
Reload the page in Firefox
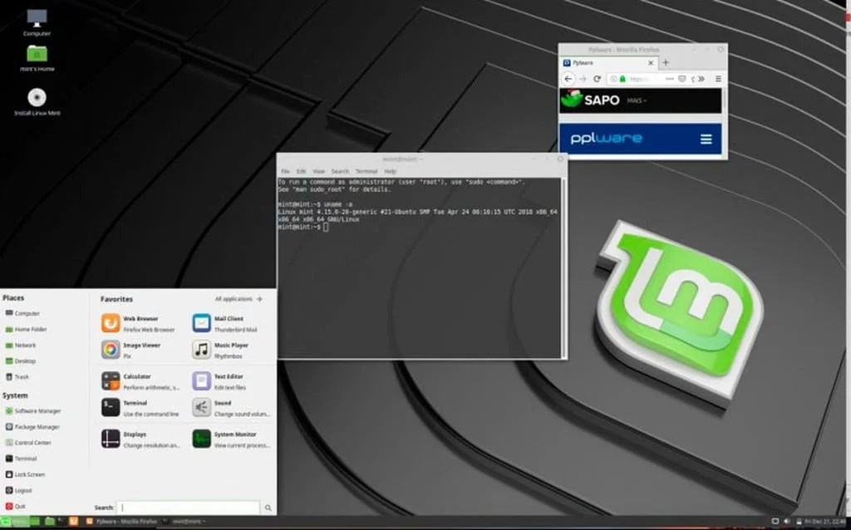pos(598,79)
